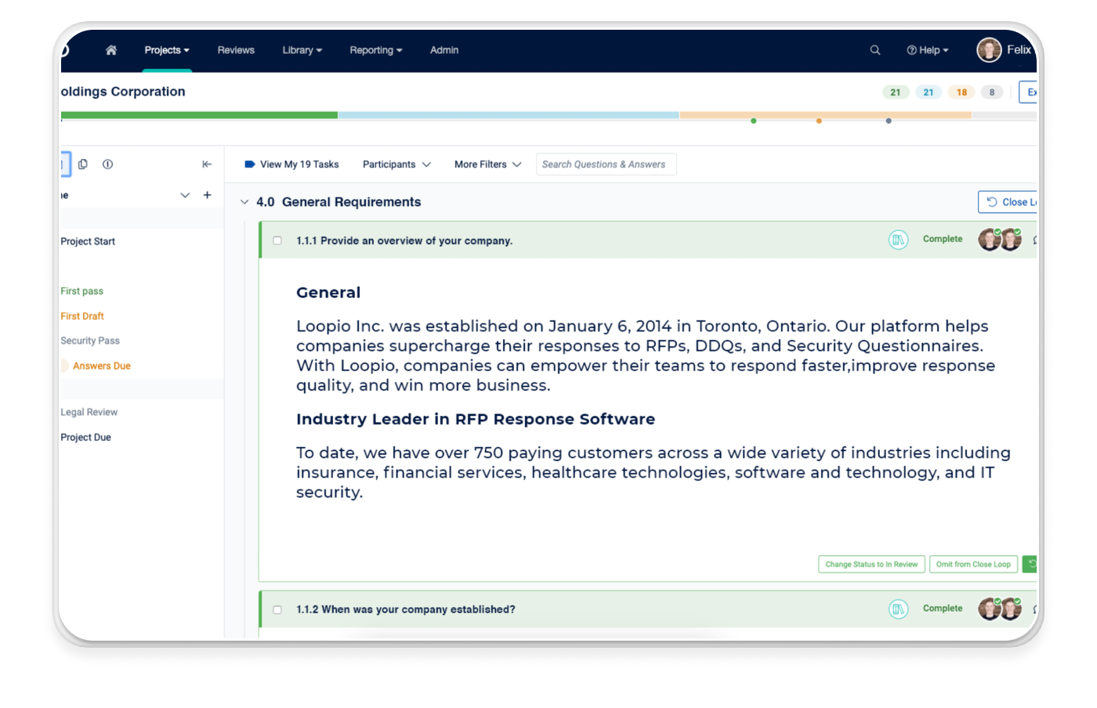
Task: Click participant avatars on question 1.1.1
Action: [x=1000, y=240]
